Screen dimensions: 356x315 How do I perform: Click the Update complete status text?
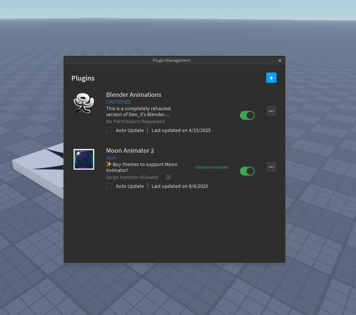212,167
